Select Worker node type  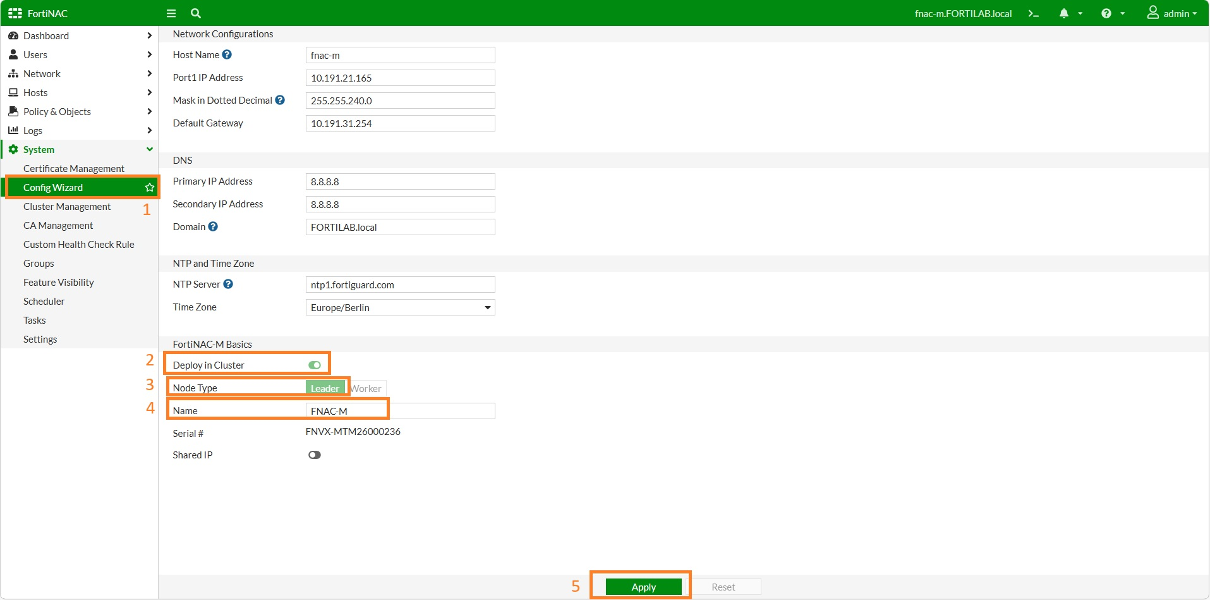[x=366, y=388]
